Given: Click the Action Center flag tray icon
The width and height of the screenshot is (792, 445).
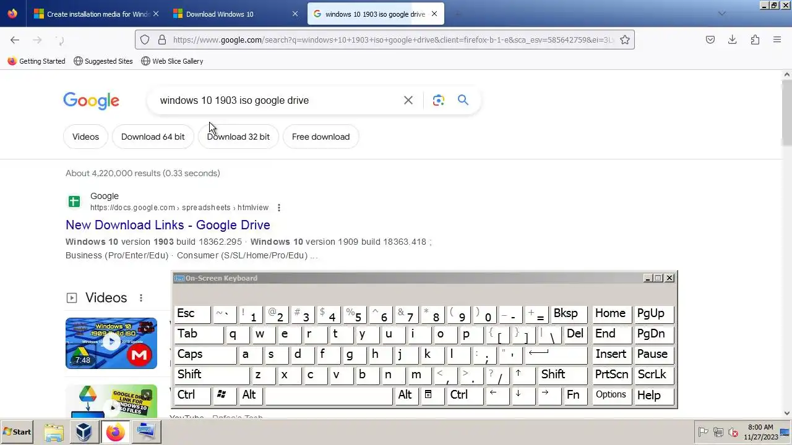Looking at the screenshot, I should click(704, 432).
